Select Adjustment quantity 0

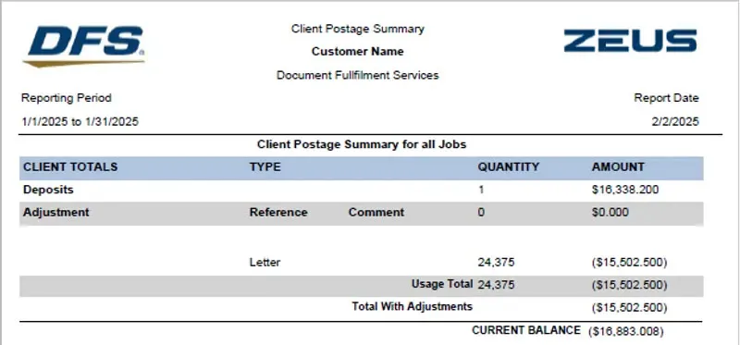click(481, 213)
